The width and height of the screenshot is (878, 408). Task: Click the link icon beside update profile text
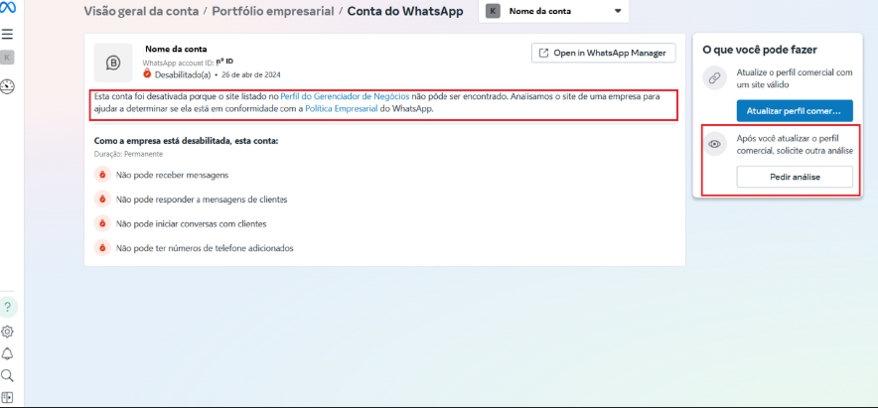pyautogui.click(x=714, y=78)
